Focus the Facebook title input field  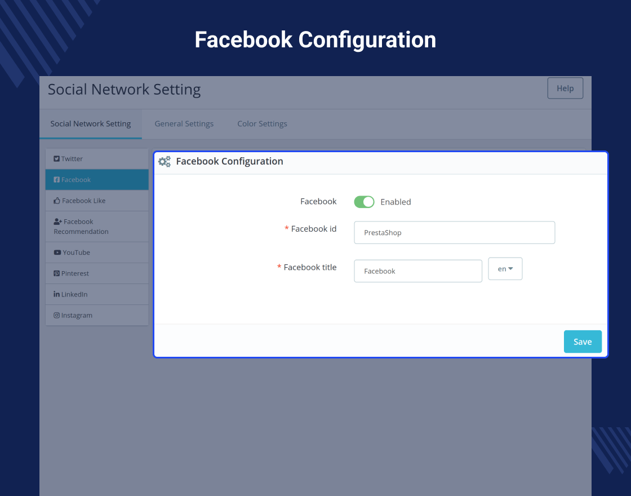417,271
